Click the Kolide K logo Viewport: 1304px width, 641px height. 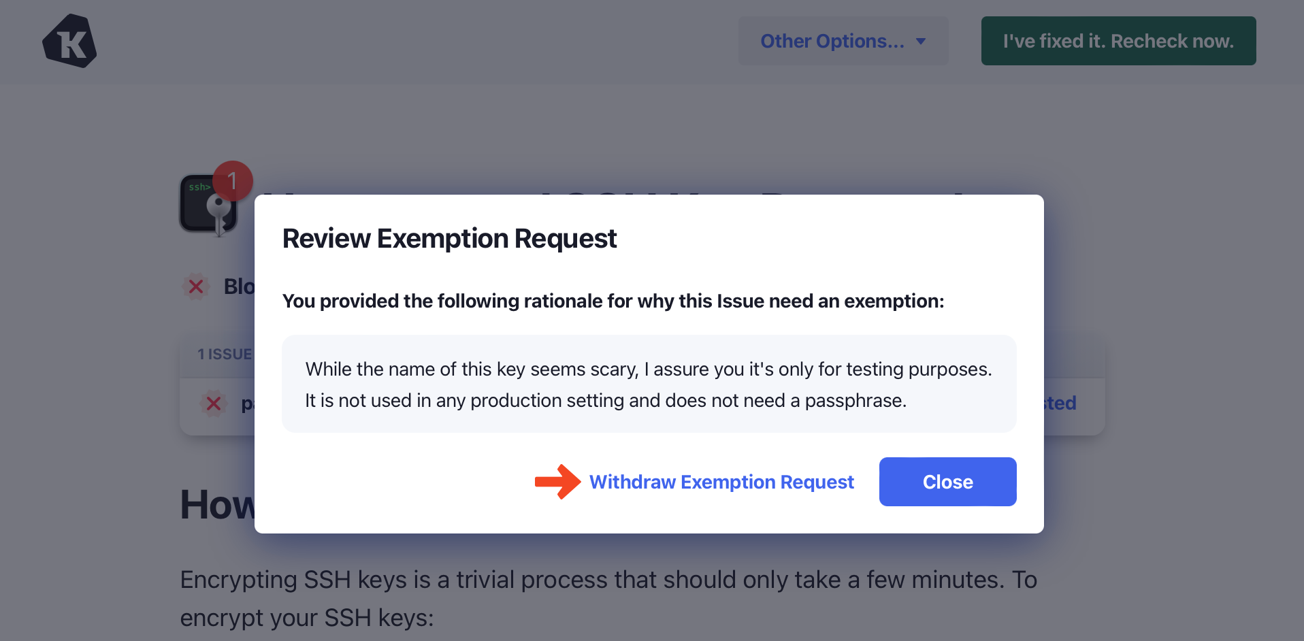click(69, 41)
